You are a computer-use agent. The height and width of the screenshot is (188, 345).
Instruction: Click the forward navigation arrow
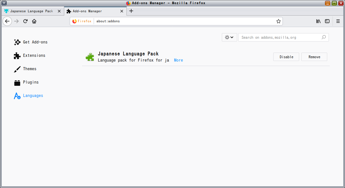[16, 21]
